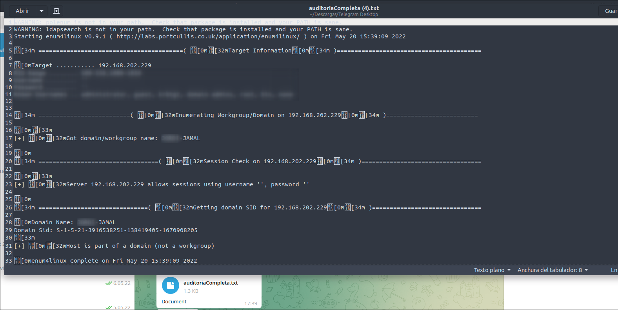618x310 pixels.
Task: Open the Texto plano language selector
Action: pyautogui.click(x=492, y=270)
